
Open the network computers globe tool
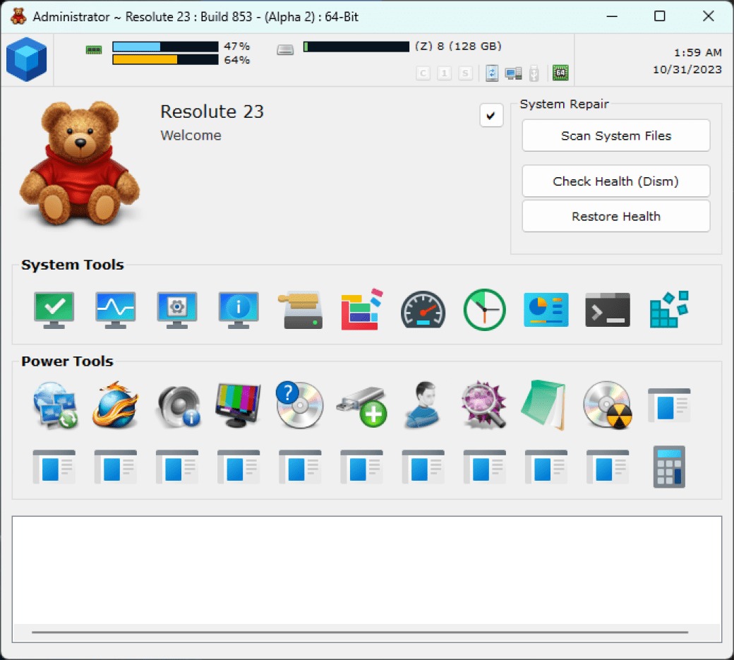[x=55, y=405]
